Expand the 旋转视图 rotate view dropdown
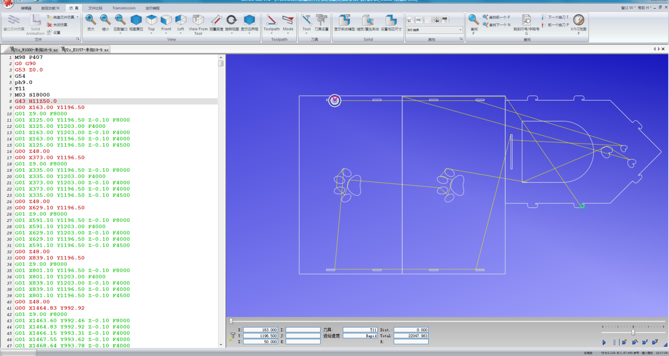 (232, 33)
